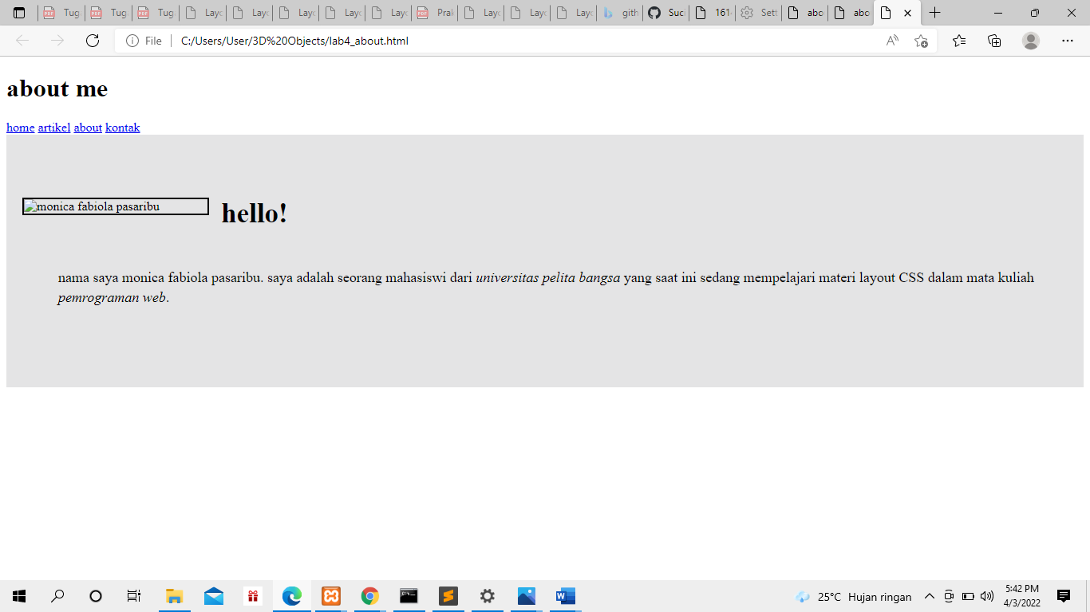Click the browser Back arrow
The width and height of the screenshot is (1090, 612).
[x=22, y=41]
